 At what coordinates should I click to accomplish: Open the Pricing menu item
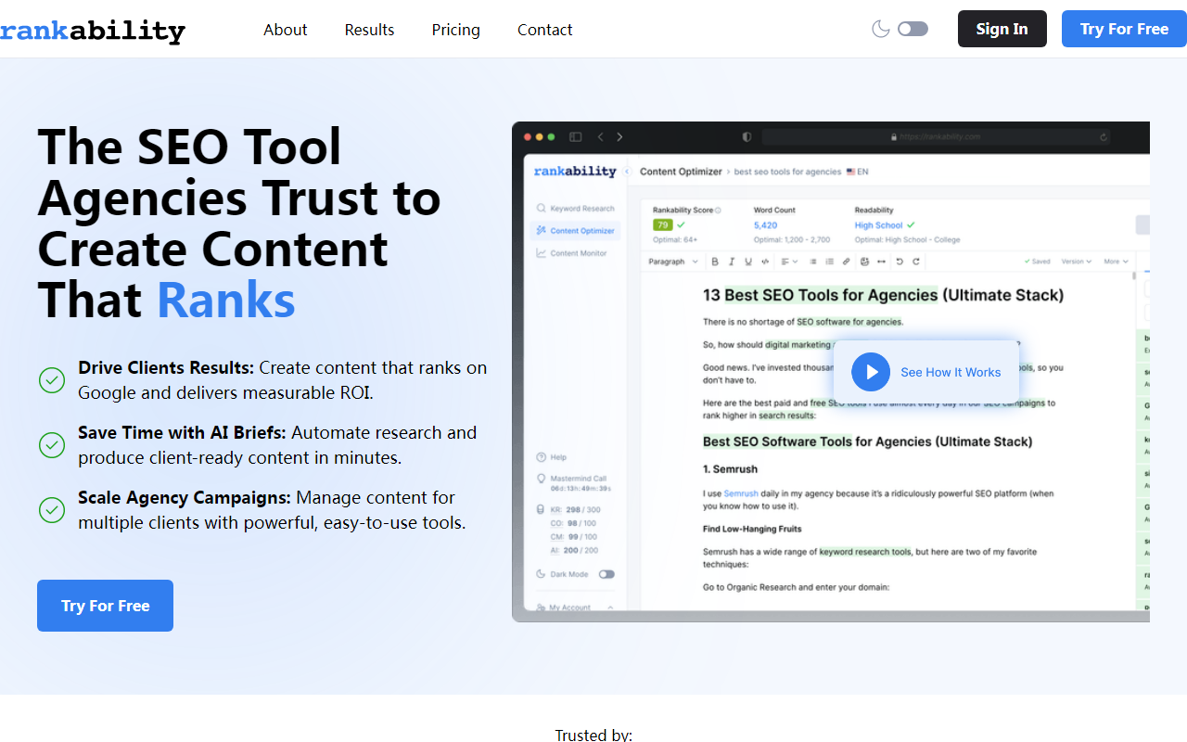click(455, 30)
